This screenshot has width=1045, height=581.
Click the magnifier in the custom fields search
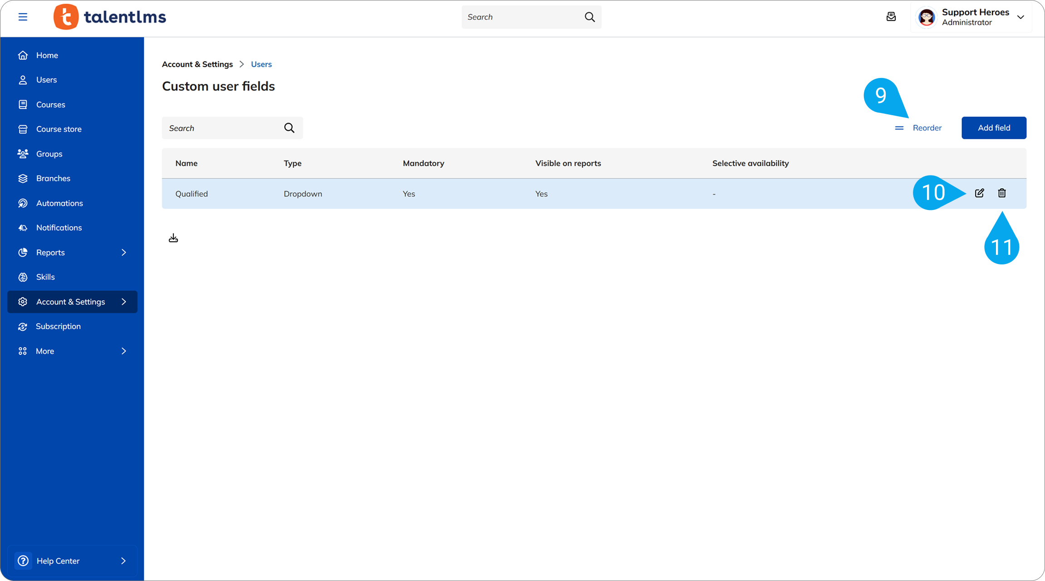pyautogui.click(x=289, y=128)
